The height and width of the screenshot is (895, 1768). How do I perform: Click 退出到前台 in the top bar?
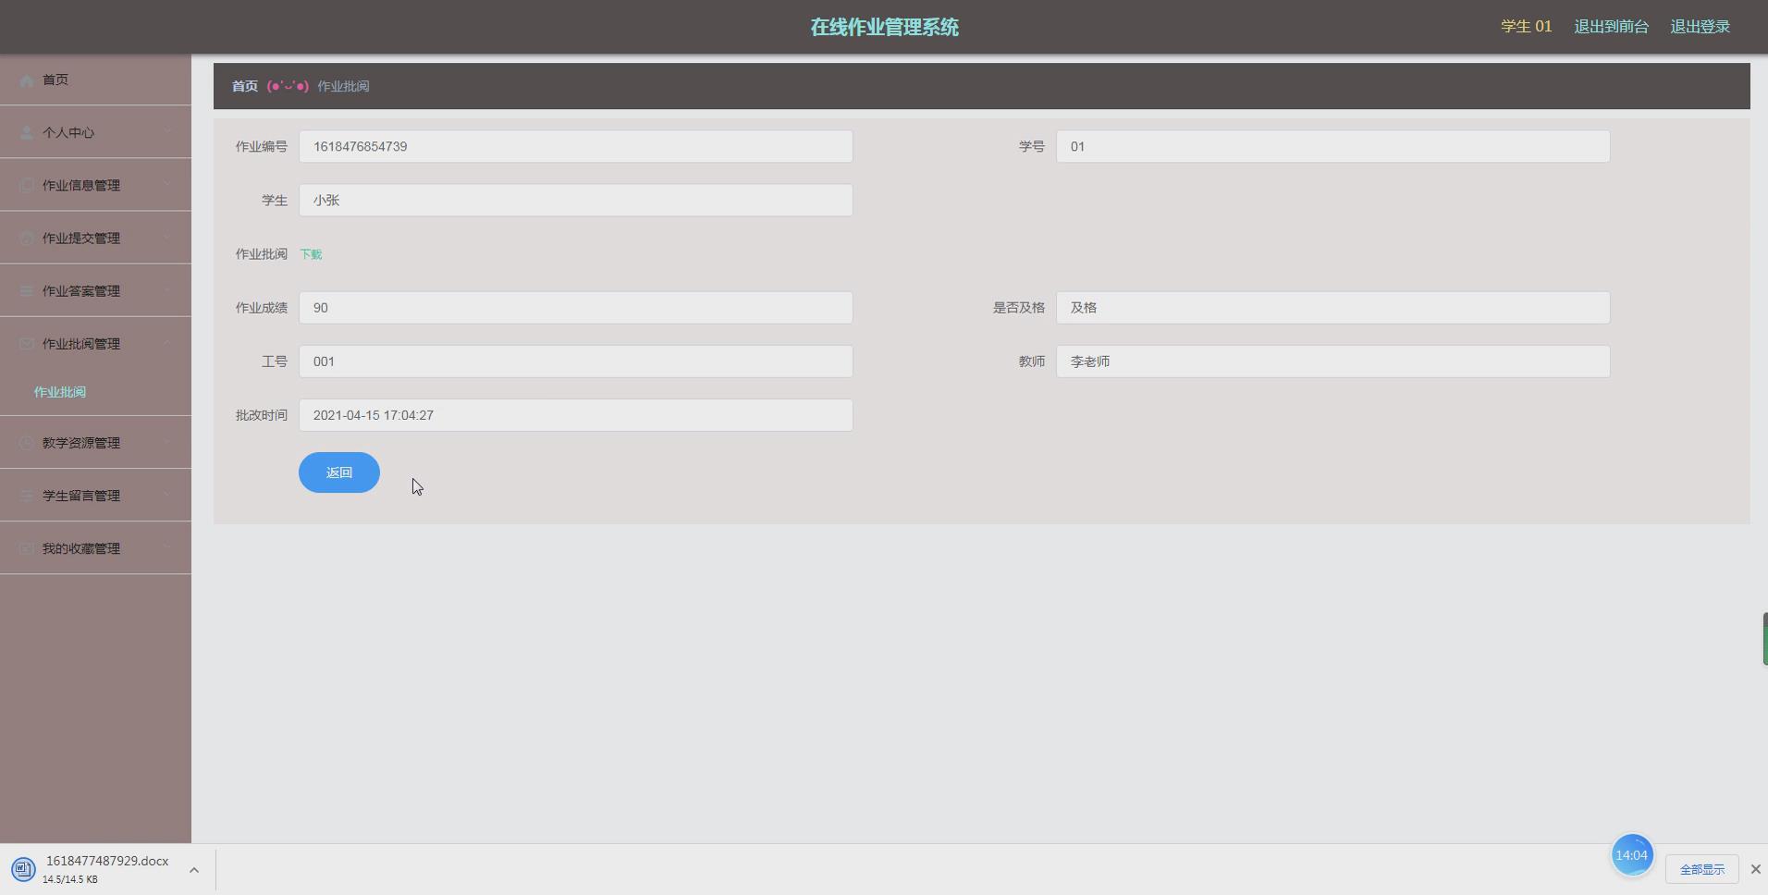[x=1610, y=26]
